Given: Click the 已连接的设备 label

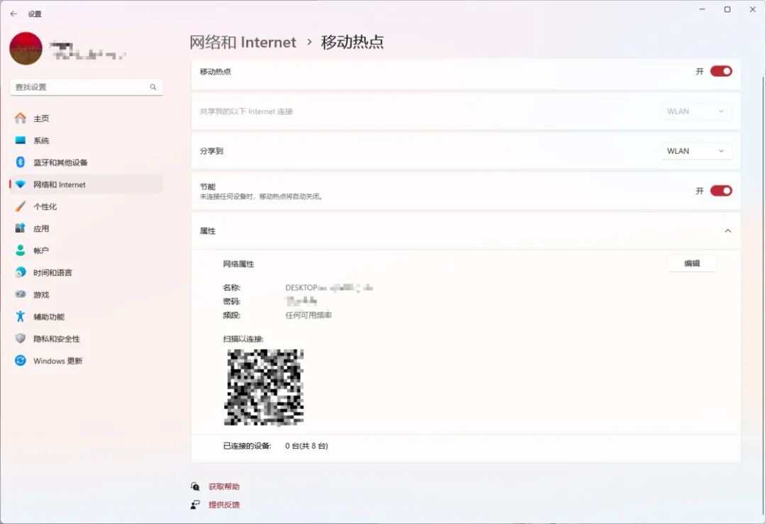Looking at the screenshot, I should 248,445.
